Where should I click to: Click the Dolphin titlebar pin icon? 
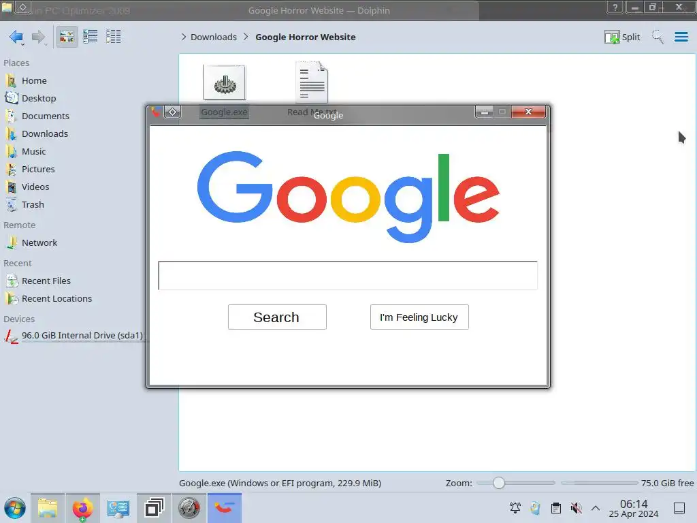pyautogui.click(x=22, y=7)
